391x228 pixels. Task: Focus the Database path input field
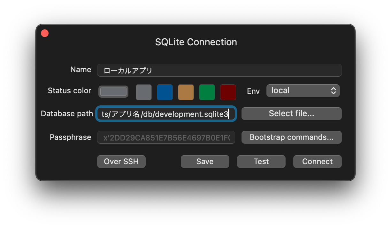tap(166, 114)
